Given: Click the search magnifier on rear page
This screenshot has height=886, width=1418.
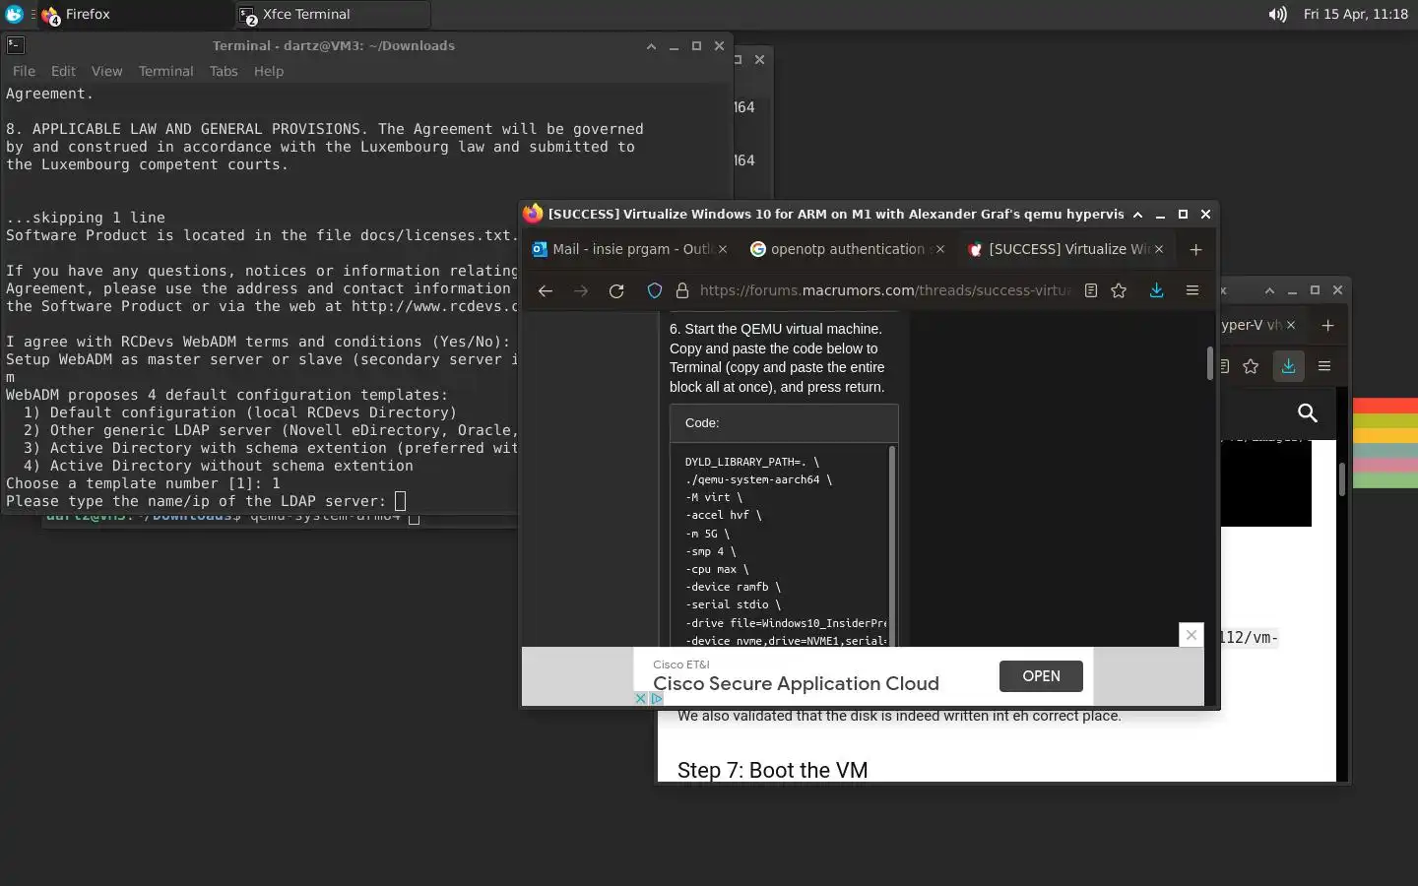Looking at the screenshot, I should click(1307, 412).
